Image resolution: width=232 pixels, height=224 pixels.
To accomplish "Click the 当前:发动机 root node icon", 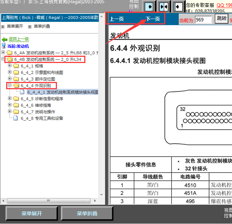I will click(4, 46).
